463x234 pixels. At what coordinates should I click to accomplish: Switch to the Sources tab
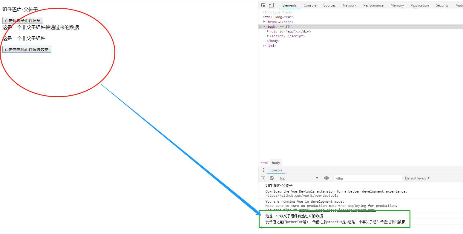329,5
